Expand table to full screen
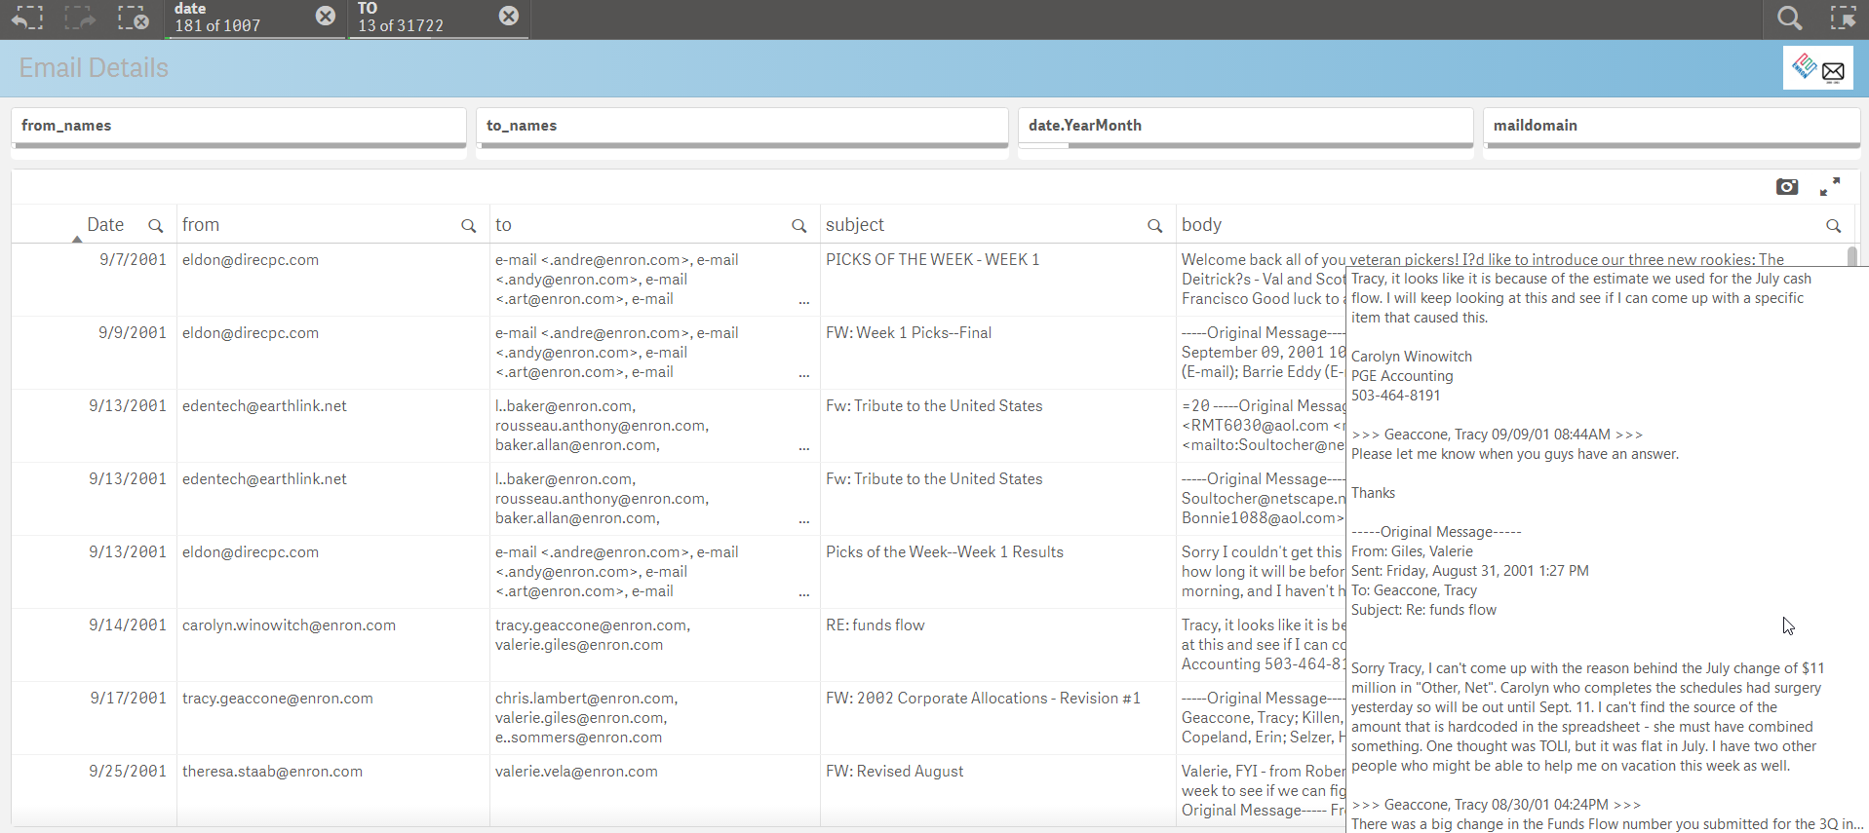The image size is (1869, 833). (1830, 186)
